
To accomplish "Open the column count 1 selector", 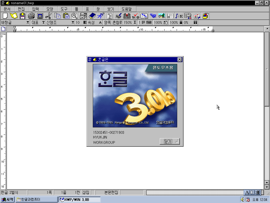I will pyautogui.click(x=142, y=22).
